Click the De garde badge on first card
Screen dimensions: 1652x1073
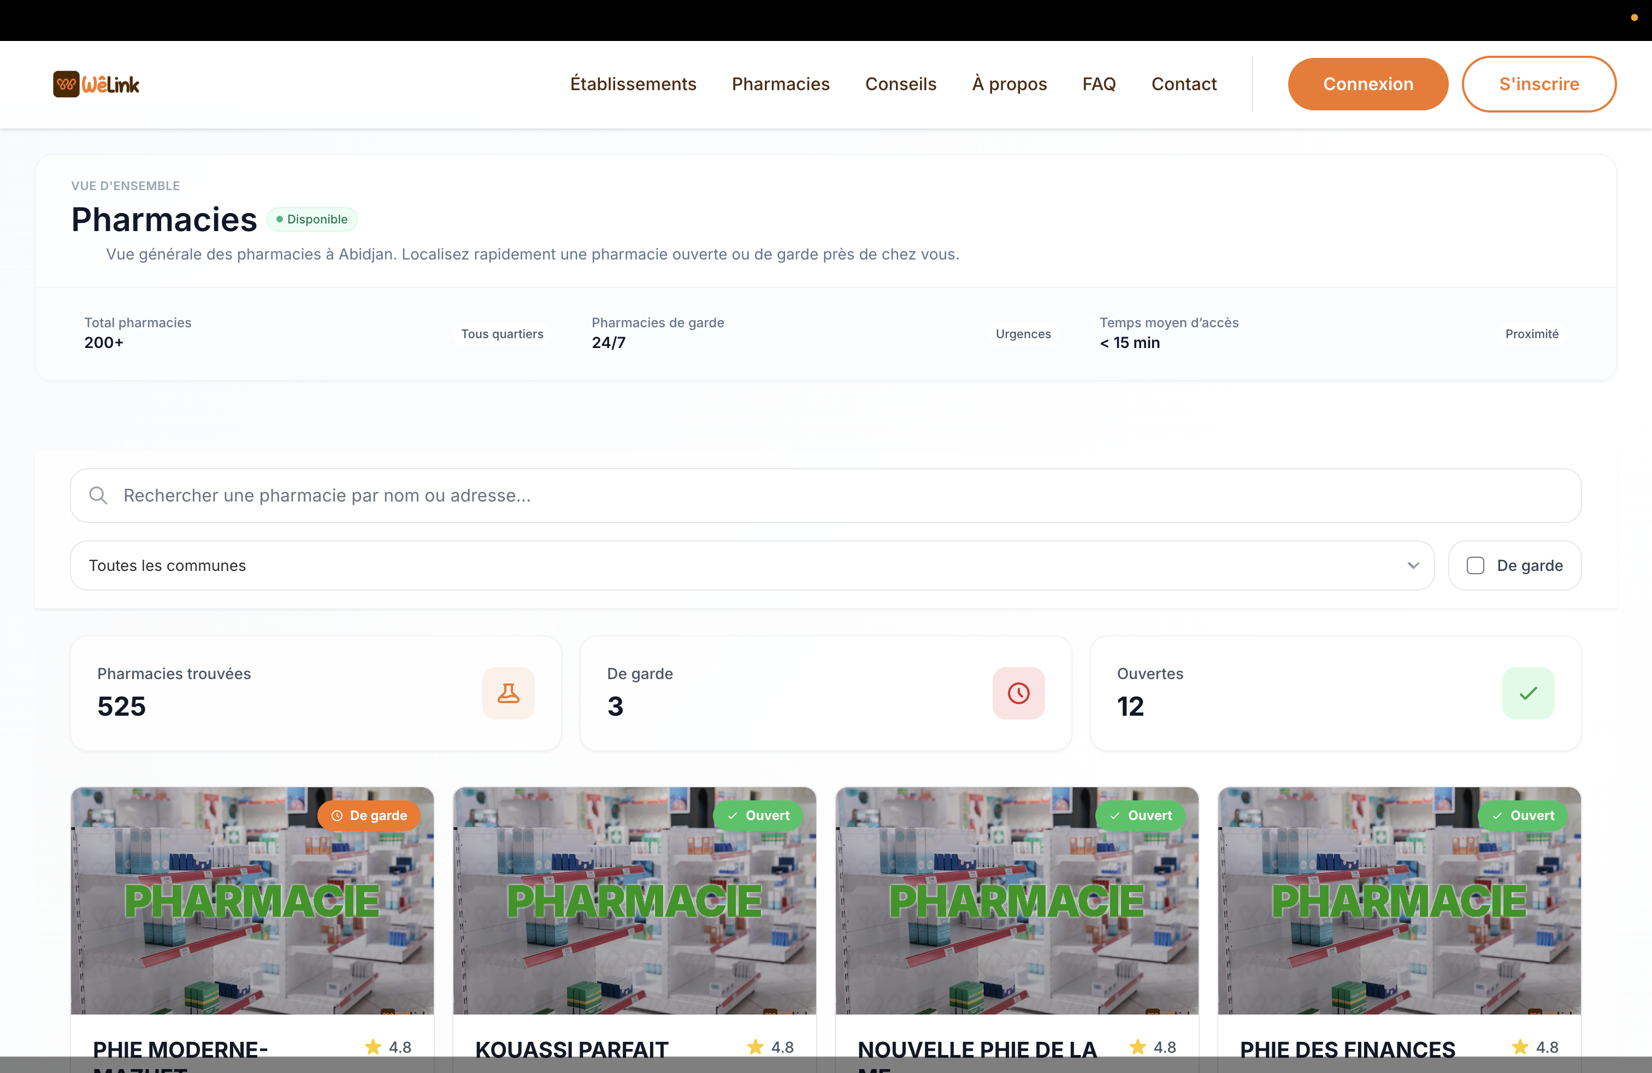coord(369,816)
